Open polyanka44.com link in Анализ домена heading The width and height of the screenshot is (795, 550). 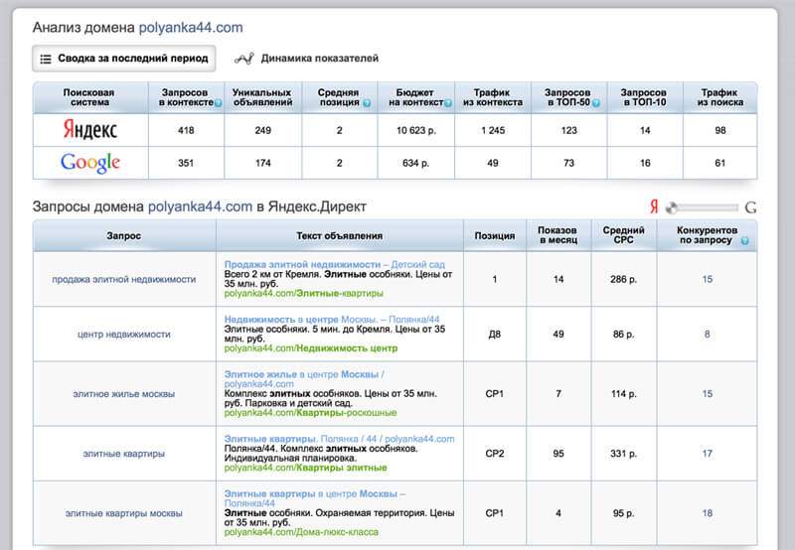[x=190, y=28]
